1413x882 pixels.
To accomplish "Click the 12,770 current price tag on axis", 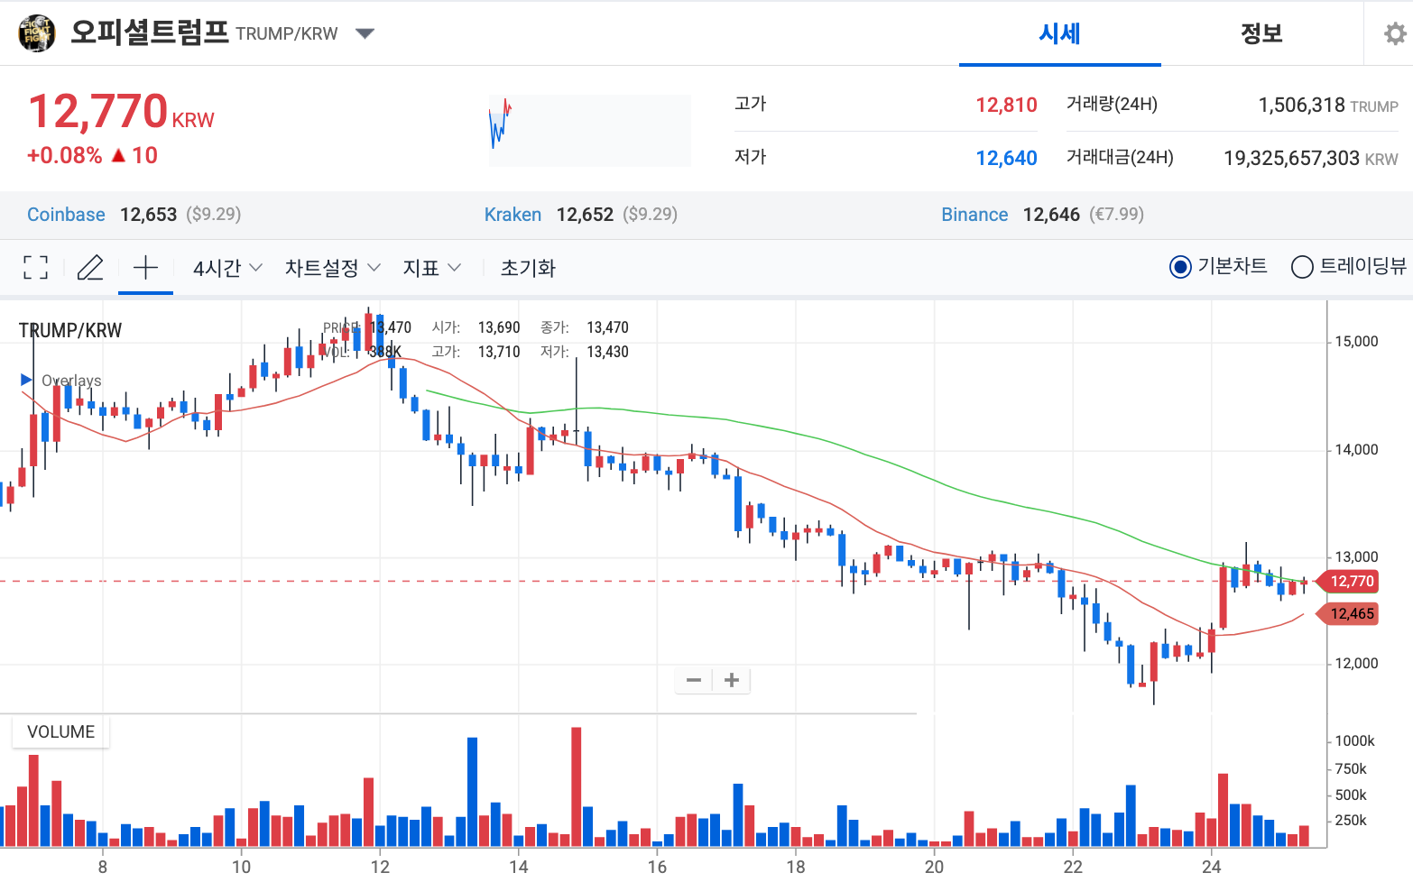I will click(x=1348, y=582).
